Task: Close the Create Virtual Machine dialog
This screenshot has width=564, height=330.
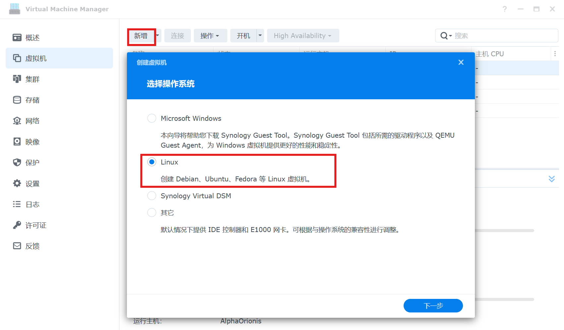Action: coord(461,63)
